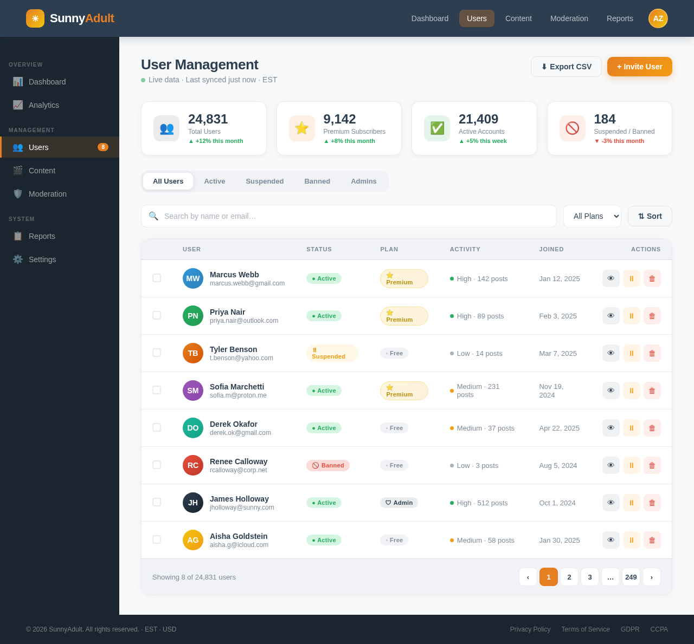The height and width of the screenshot is (644, 694).
Task: Go to page 249 of the user list
Action: click(x=631, y=577)
